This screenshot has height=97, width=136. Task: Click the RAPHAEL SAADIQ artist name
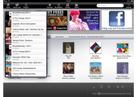(69, 78)
